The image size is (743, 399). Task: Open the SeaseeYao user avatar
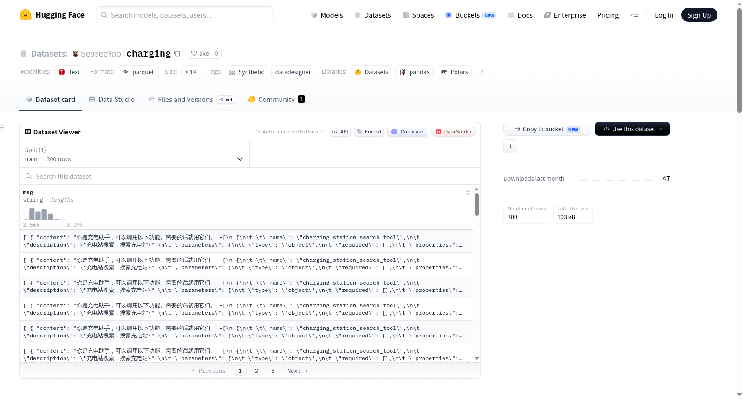[x=76, y=54]
